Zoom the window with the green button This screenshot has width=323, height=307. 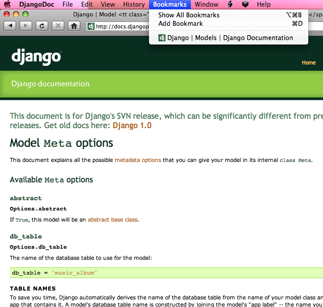25,14
